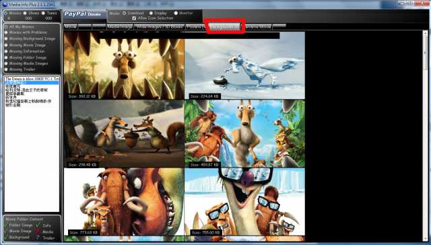Filter by Missing Movie Image

pos(6,45)
